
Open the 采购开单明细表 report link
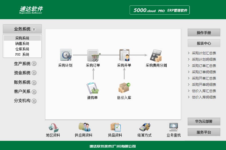click(204, 84)
